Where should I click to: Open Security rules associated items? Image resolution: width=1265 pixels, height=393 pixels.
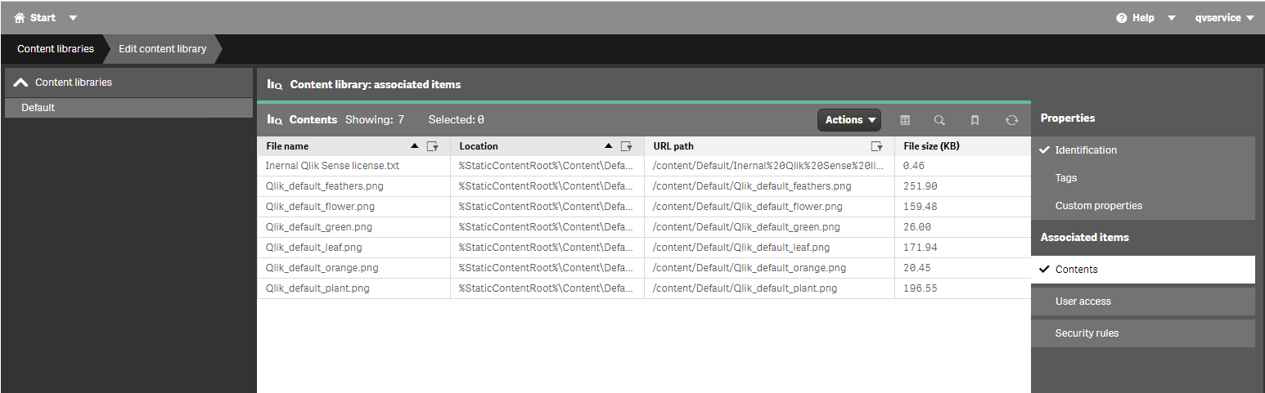[x=1142, y=333]
